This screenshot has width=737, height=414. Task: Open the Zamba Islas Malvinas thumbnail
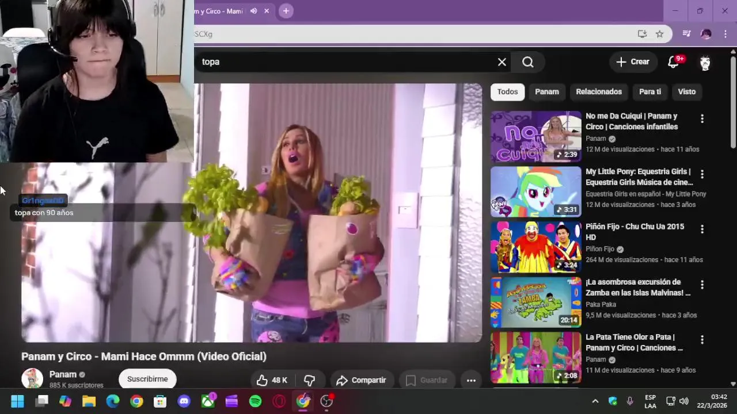tap(536, 302)
